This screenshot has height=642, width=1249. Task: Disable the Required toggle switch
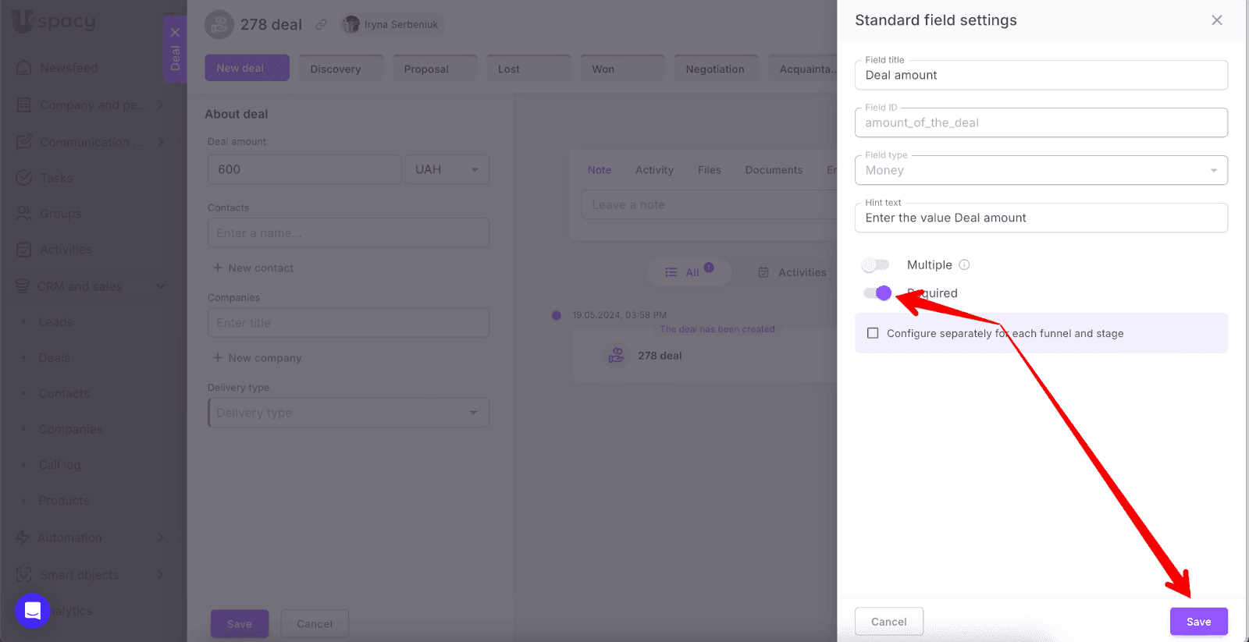[x=877, y=293]
